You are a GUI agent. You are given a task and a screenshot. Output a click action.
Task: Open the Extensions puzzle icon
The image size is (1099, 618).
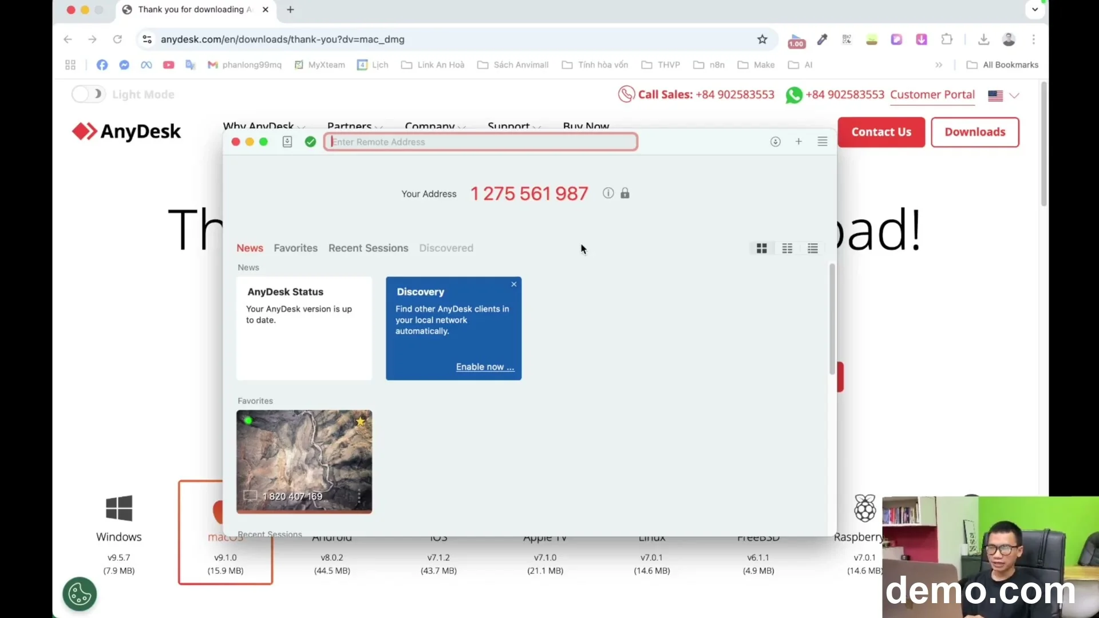pos(947,39)
